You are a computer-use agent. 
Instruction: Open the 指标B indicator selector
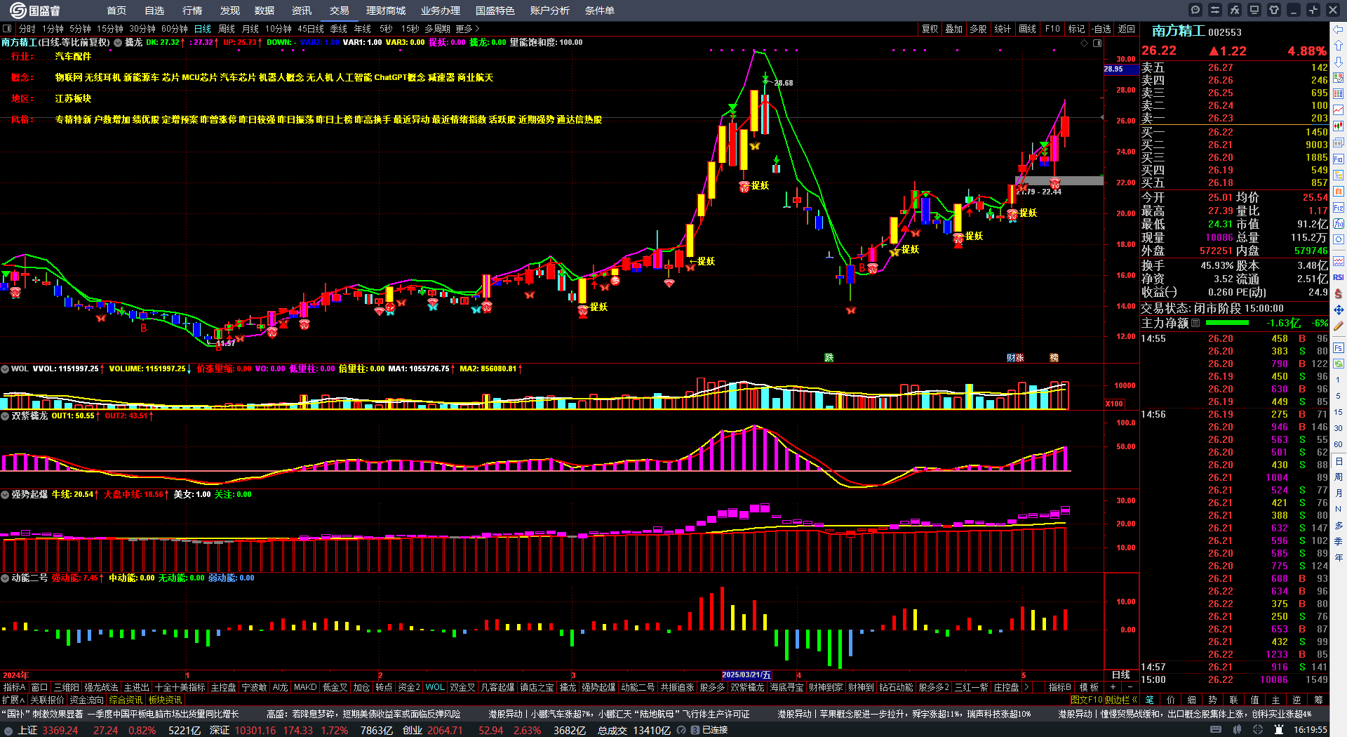(1059, 687)
